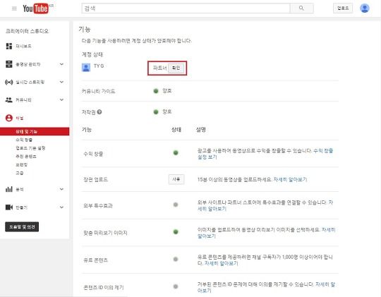Screen dimensions: 381x297
Task: Click the 실시간 스트리밍 broadcast icon
Action: tap(9, 82)
